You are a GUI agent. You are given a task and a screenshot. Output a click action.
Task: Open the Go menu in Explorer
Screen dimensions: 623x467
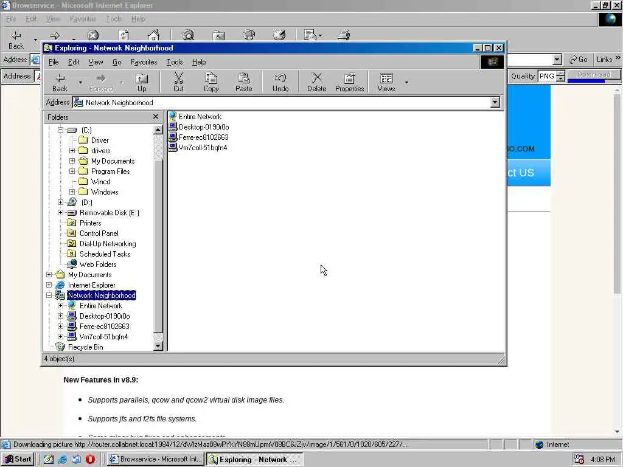[x=117, y=62]
